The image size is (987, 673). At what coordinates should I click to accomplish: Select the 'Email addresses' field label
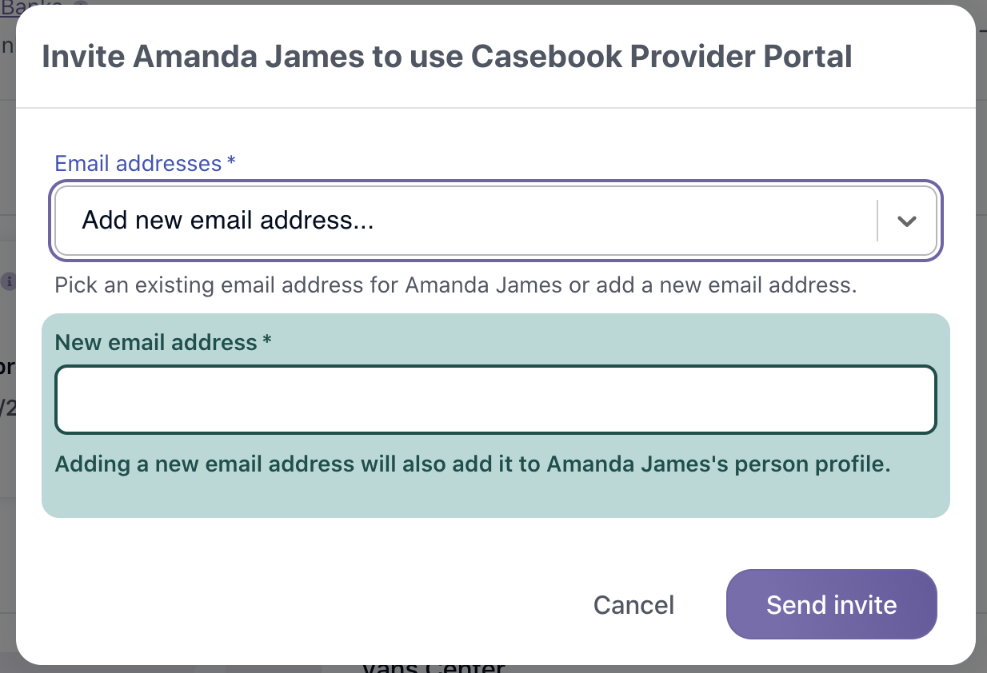click(x=138, y=163)
